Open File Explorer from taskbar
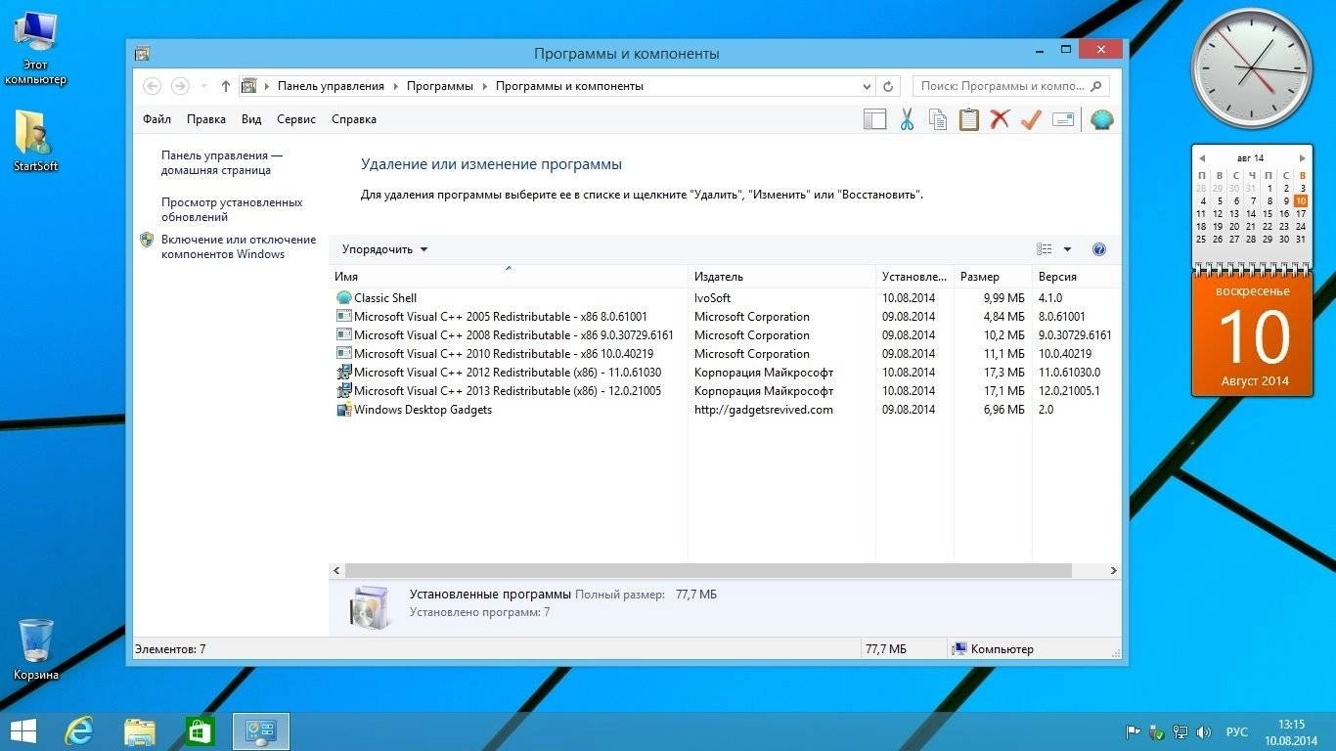Image resolution: width=1336 pixels, height=751 pixels. 140,730
